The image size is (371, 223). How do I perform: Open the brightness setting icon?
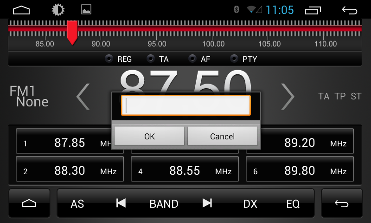(x=58, y=10)
